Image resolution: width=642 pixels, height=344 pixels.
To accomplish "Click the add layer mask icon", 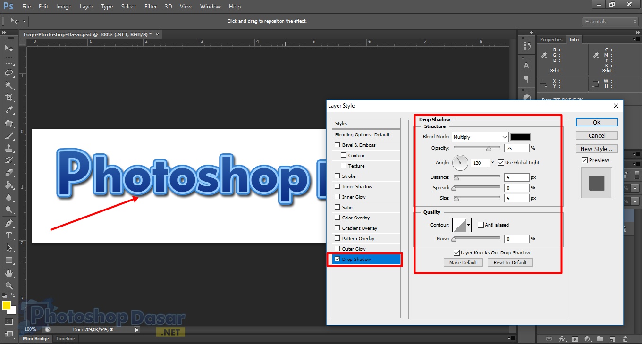I will [x=574, y=339].
